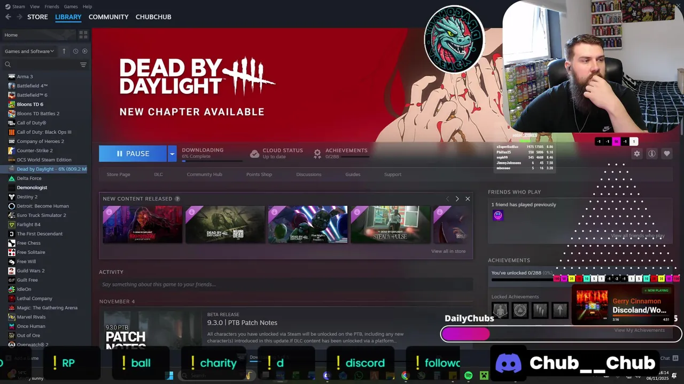Viewport: 684px width, 384px height.
Task: Select Lethal Company in library
Action: click(x=34, y=298)
